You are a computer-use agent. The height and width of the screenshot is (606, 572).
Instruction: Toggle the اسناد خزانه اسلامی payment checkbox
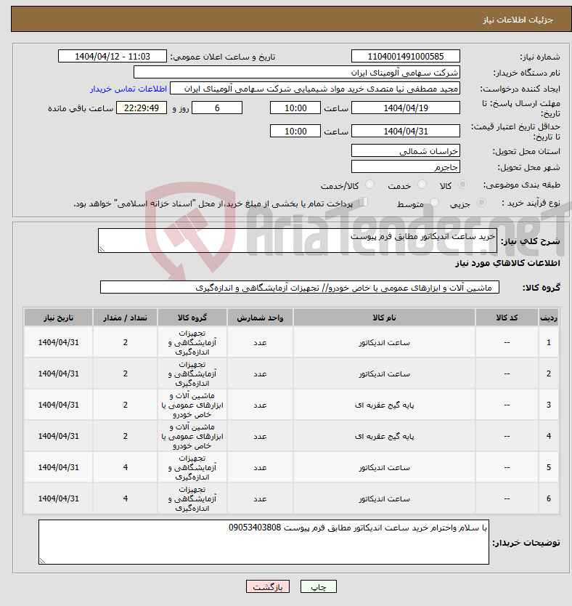tap(363, 202)
